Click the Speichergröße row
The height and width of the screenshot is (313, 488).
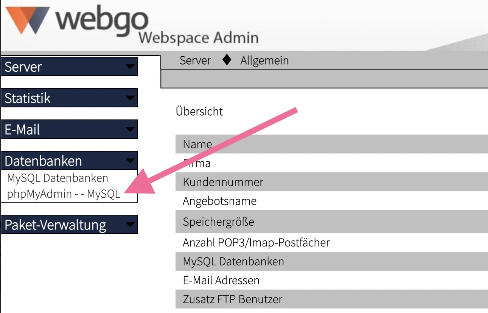(x=218, y=222)
